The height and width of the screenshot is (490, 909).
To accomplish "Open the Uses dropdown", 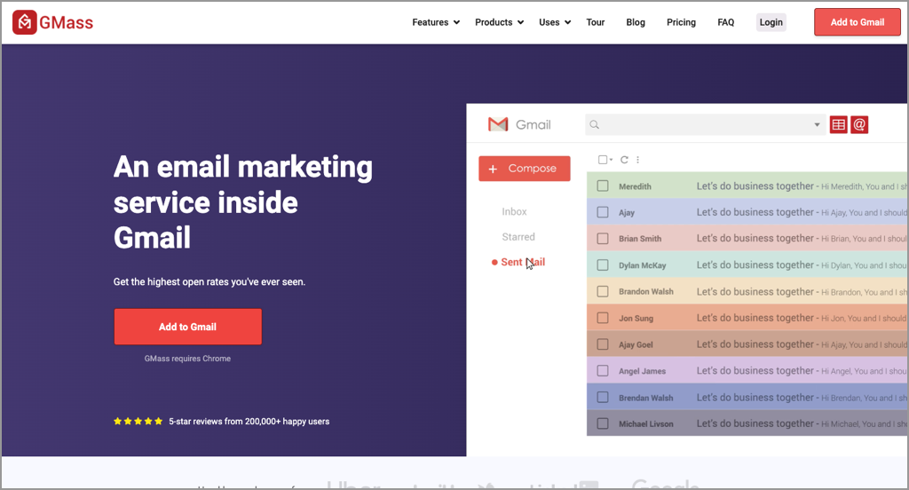I will (x=555, y=22).
